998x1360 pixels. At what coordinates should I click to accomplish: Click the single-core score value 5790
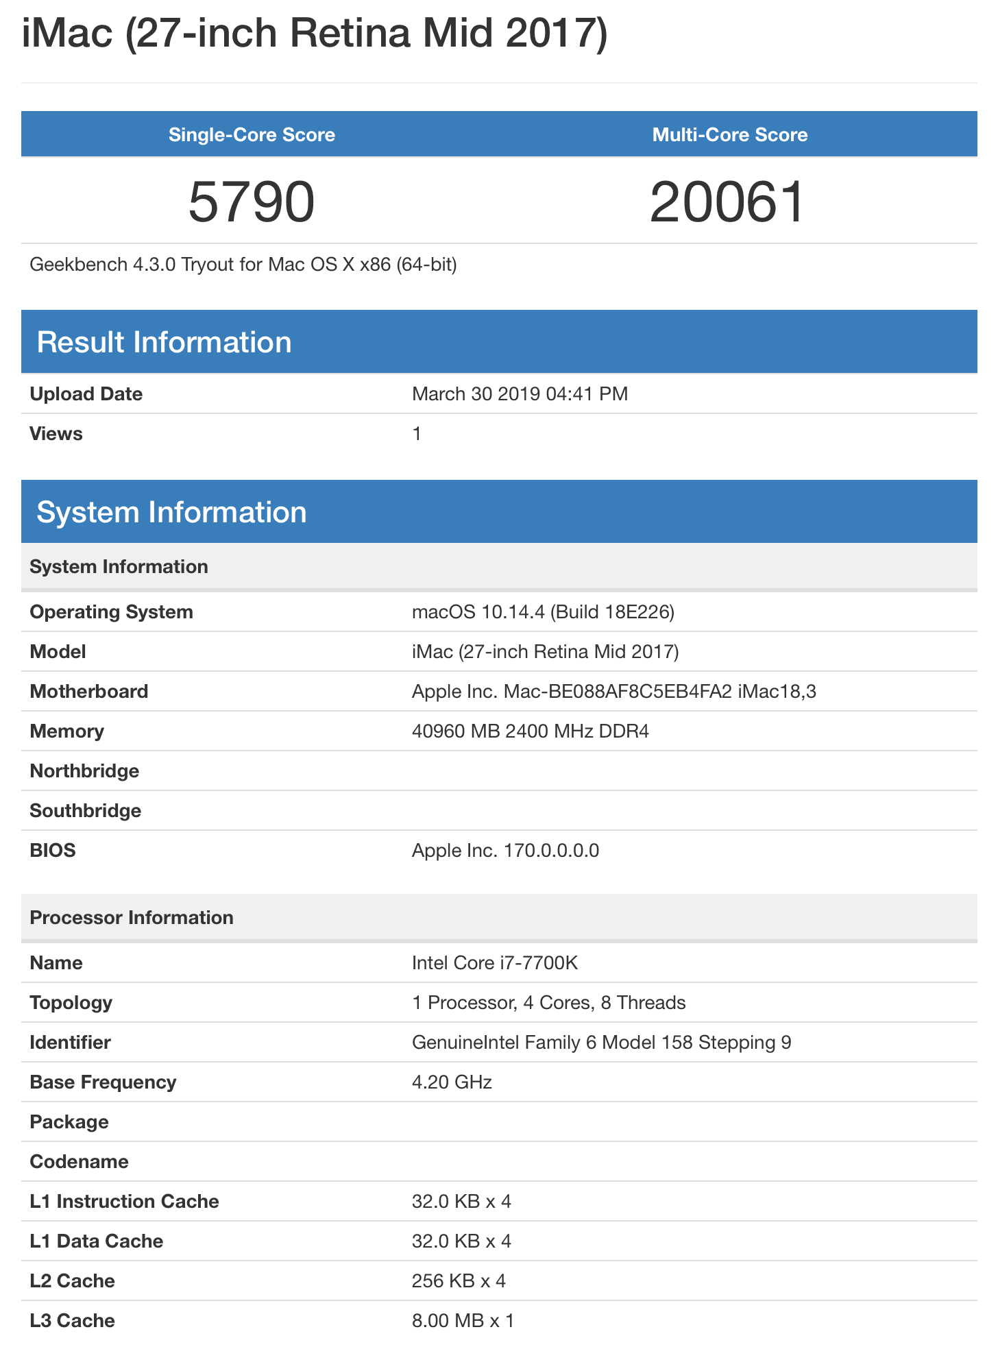(x=252, y=202)
